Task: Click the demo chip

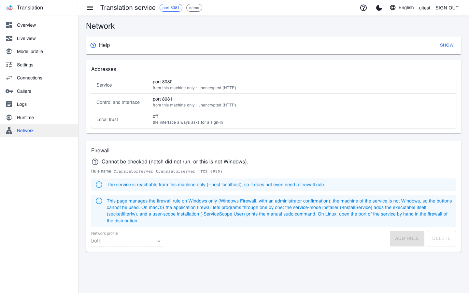Action: 194,8
